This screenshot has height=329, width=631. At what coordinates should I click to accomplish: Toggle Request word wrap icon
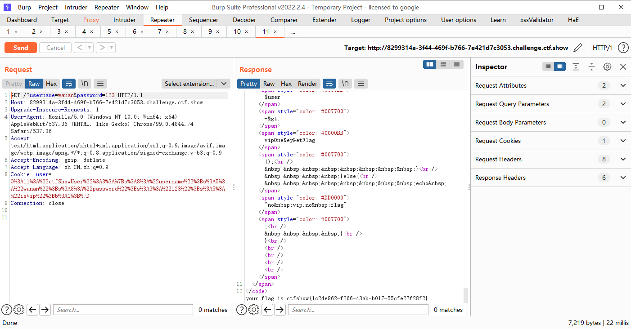69,84
